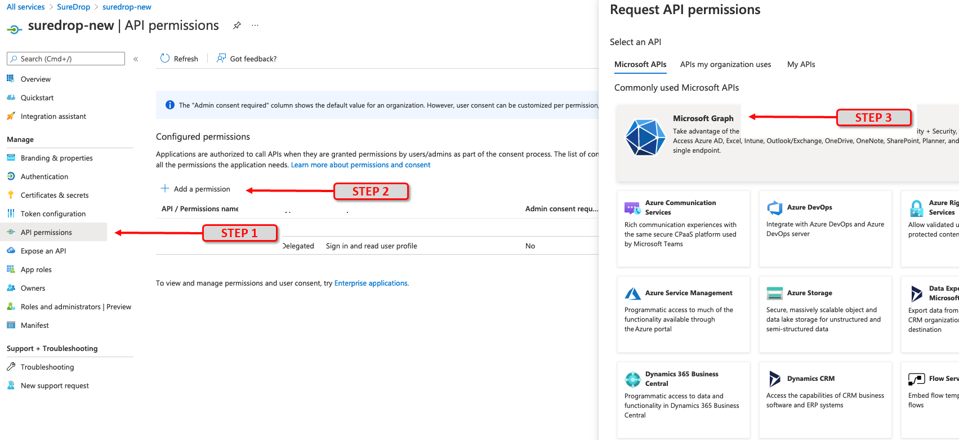Click the Flow Service icon
The image size is (959, 440).
[917, 379]
